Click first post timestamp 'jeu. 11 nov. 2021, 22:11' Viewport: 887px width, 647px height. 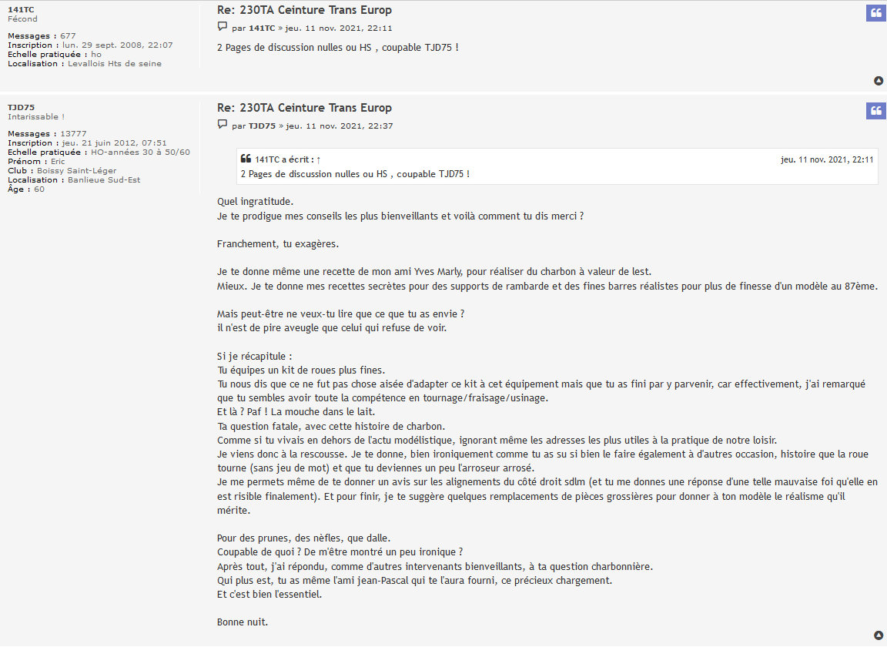tap(339, 28)
